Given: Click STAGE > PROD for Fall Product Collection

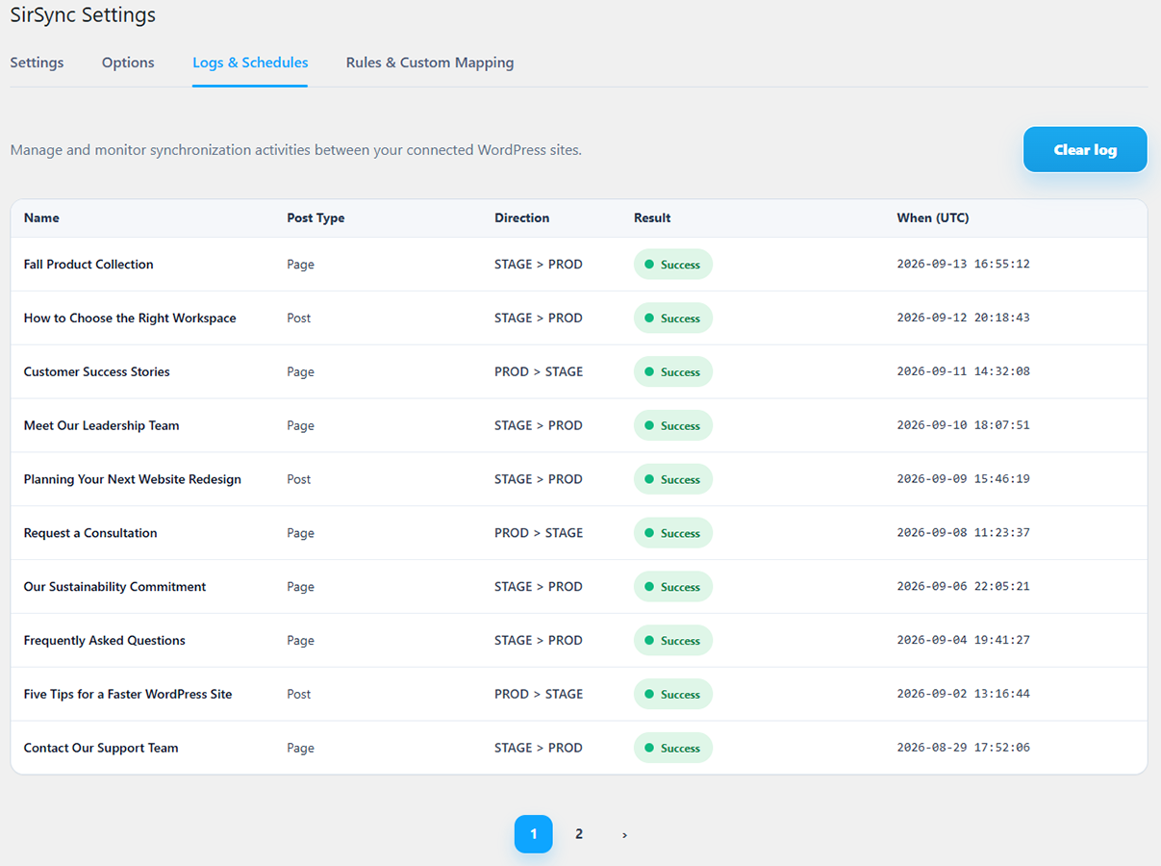Looking at the screenshot, I should (x=539, y=265).
